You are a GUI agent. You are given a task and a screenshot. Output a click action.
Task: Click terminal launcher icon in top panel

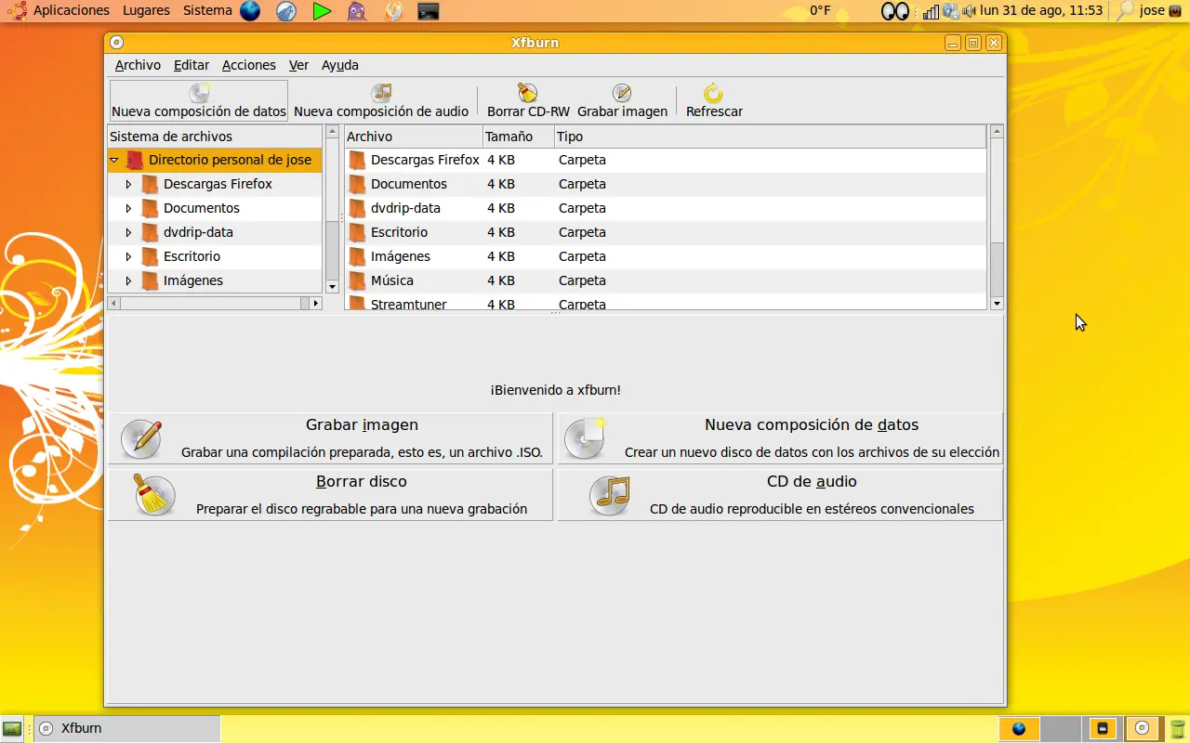point(428,11)
